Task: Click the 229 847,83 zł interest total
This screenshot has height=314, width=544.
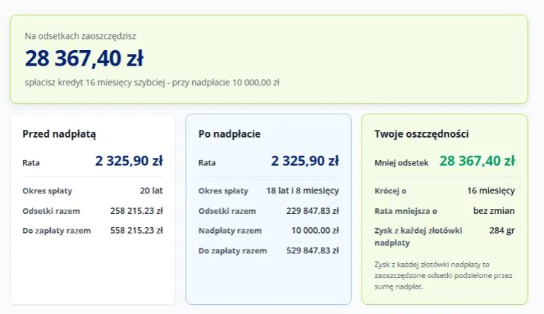Action: tap(312, 211)
